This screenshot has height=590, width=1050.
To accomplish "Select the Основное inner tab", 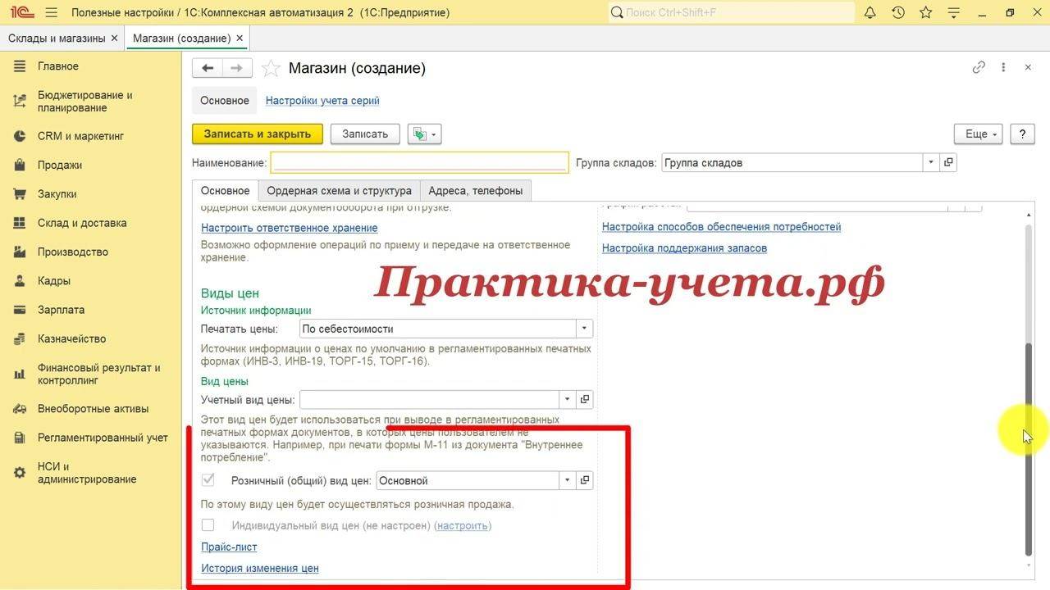I will tap(225, 190).
